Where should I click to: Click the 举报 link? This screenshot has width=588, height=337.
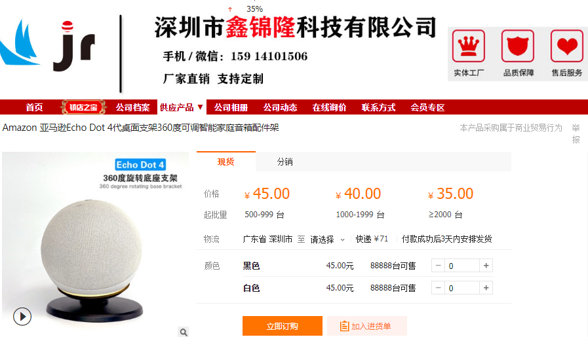(576, 133)
